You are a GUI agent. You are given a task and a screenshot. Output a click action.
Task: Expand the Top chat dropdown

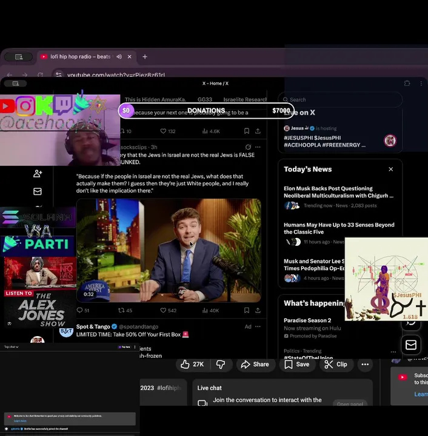pos(11,347)
